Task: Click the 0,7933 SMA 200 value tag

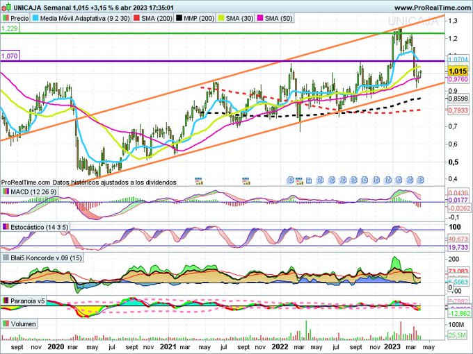Action: pyautogui.click(x=458, y=110)
